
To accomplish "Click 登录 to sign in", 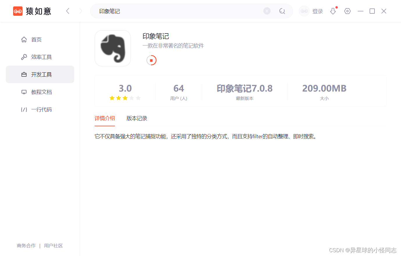I will (x=317, y=11).
